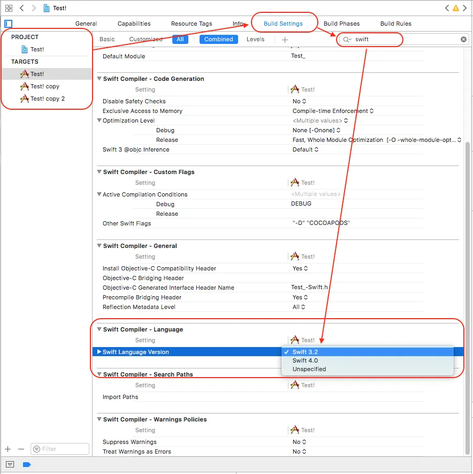Click the Test! project file icon in breadcrumb
This screenshot has height=474, width=473.
47,8
